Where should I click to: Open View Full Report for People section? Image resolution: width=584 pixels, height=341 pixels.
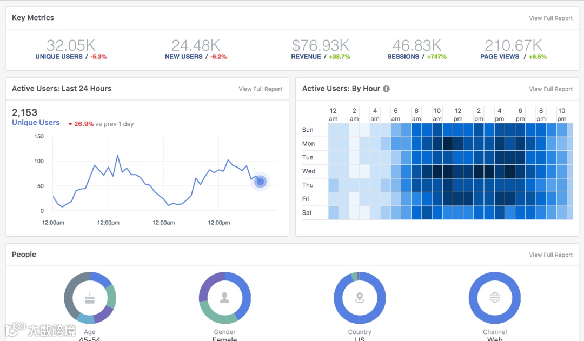[x=550, y=255]
